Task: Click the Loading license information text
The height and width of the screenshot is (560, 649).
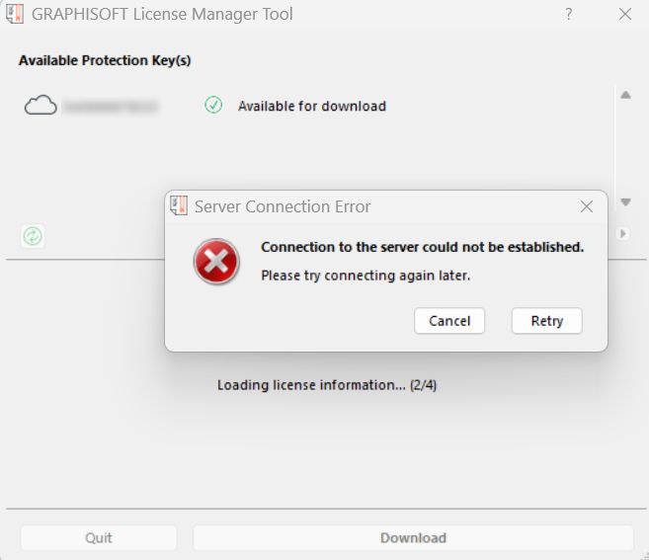Action: (x=327, y=385)
